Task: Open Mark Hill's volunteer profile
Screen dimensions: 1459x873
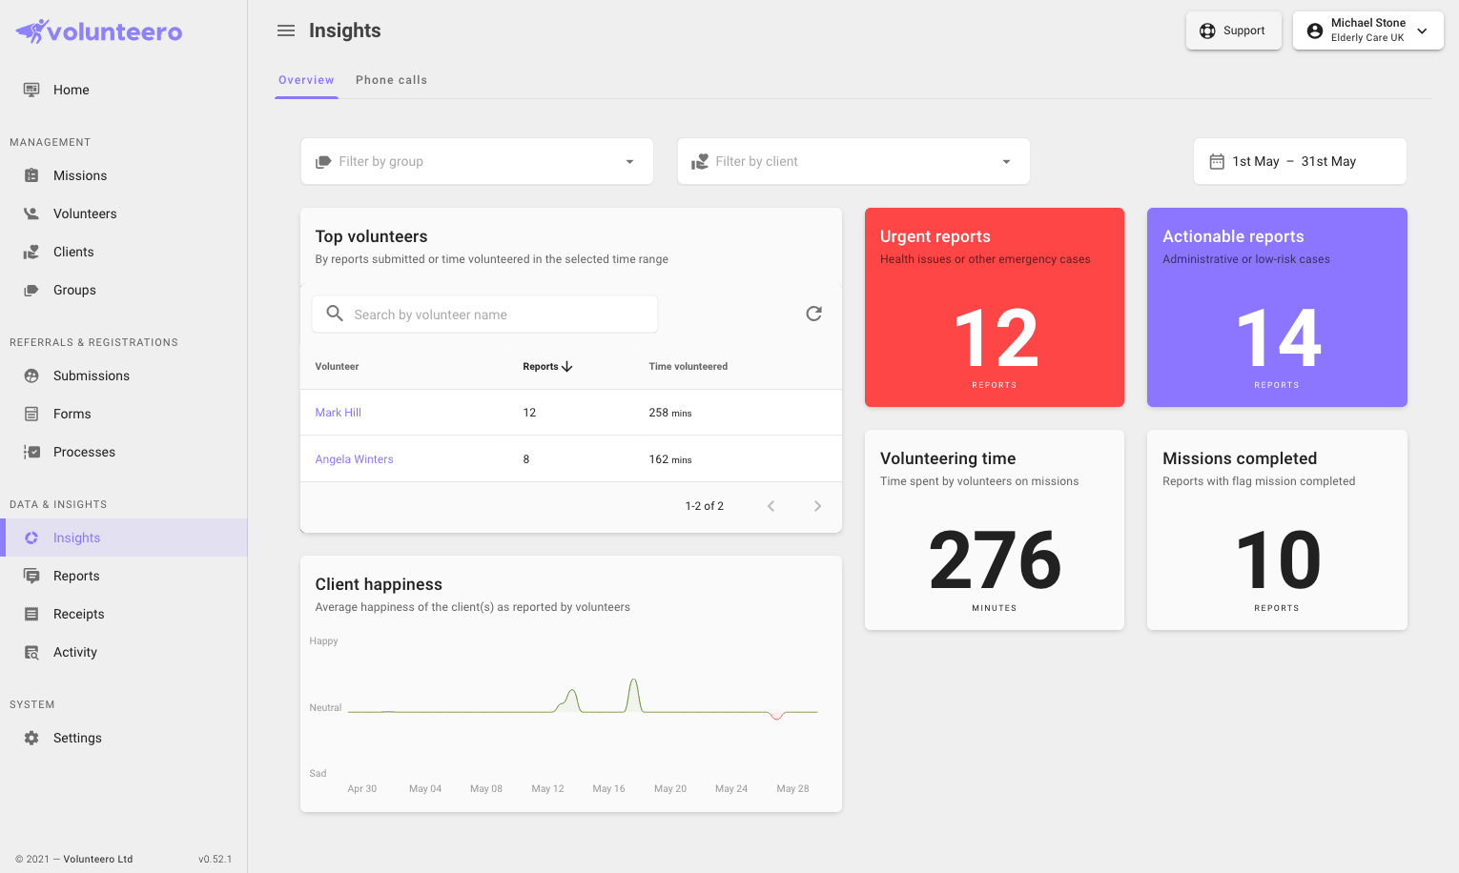Action: 338,412
